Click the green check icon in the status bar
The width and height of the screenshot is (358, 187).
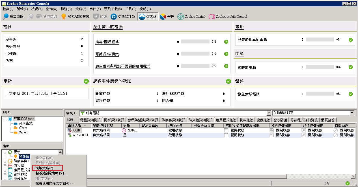click(348, 184)
